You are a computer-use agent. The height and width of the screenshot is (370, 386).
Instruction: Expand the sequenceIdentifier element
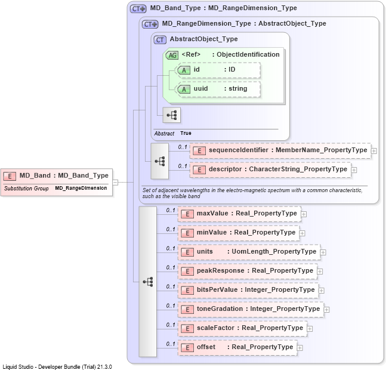pyautogui.click(x=373, y=151)
